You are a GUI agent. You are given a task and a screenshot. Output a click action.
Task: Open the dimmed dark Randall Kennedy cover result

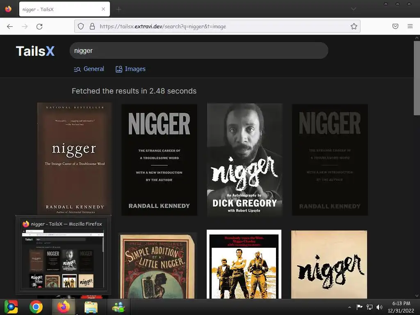coord(330,160)
